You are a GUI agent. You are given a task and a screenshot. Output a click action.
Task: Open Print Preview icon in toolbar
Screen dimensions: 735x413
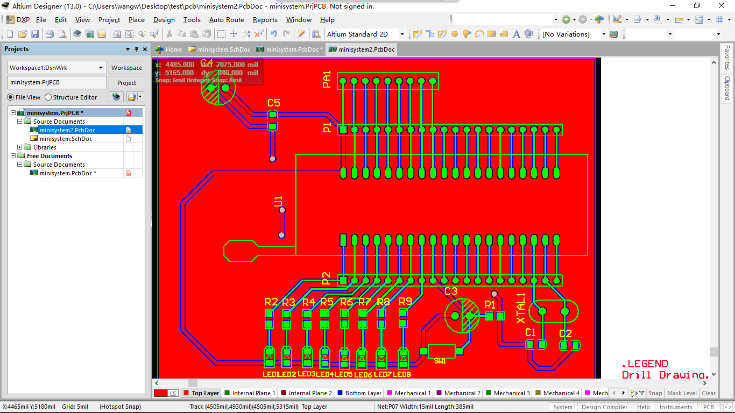click(x=63, y=34)
